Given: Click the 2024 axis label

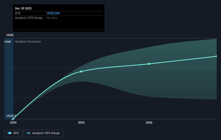Looking at the screenshot, I should coord(13,123).
